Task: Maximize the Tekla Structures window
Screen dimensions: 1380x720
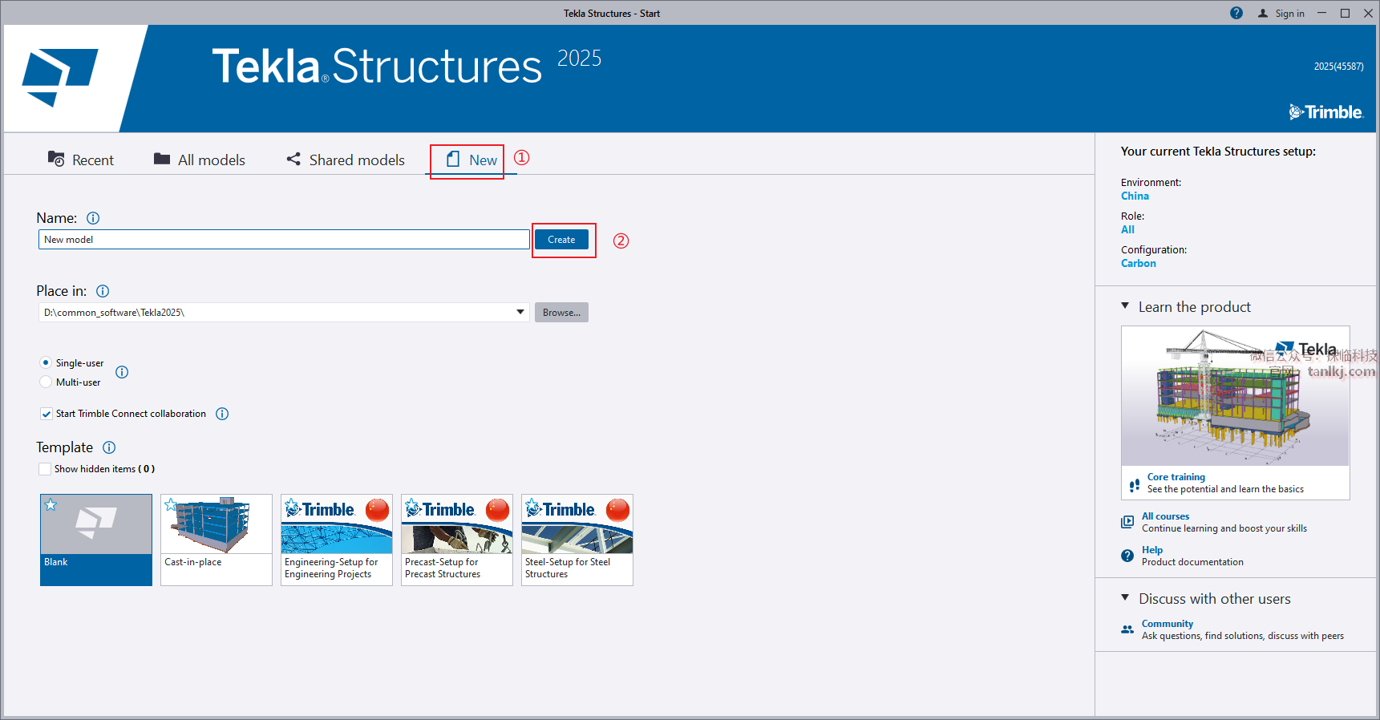Action: coord(1345,13)
